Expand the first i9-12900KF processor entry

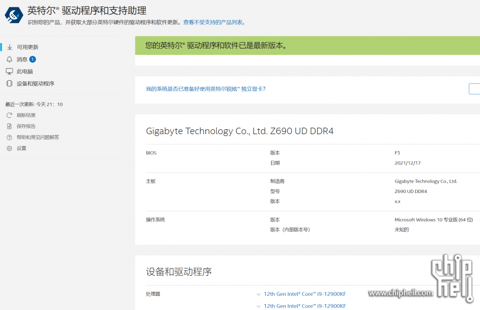click(x=259, y=294)
